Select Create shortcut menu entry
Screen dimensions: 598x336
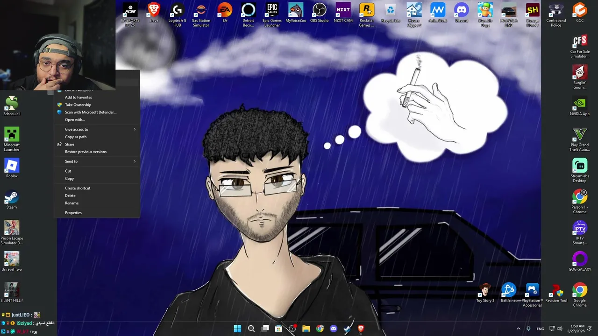pos(97,188)
